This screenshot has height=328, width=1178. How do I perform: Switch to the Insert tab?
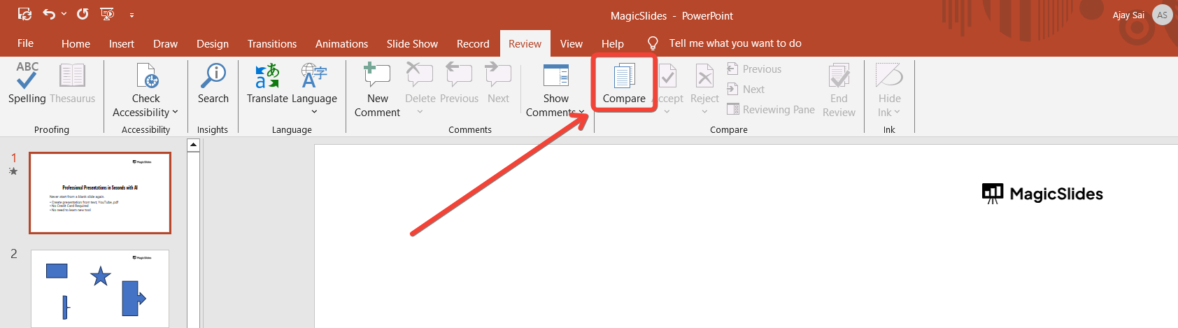[x=122, y=43]
